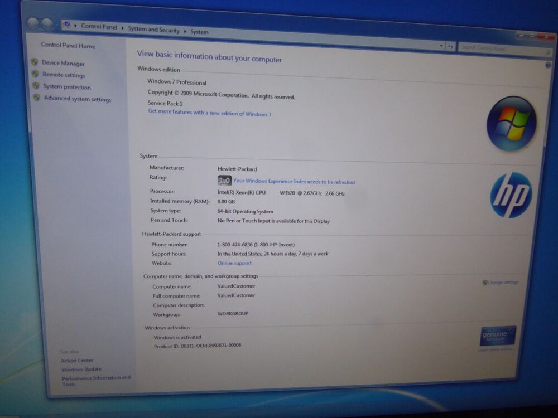Click the genuine Microsoft software badge
558x418 pixels.
(498, 336)
